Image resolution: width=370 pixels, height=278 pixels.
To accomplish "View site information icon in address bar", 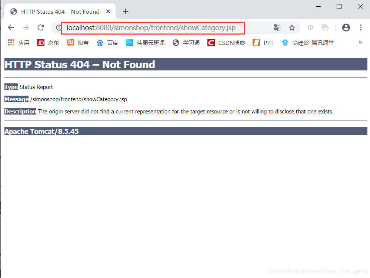I will [x=58, y=28].
